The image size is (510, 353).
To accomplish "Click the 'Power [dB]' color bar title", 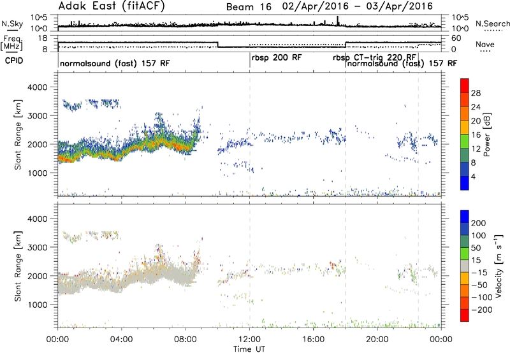I will (x=487, y=134).
